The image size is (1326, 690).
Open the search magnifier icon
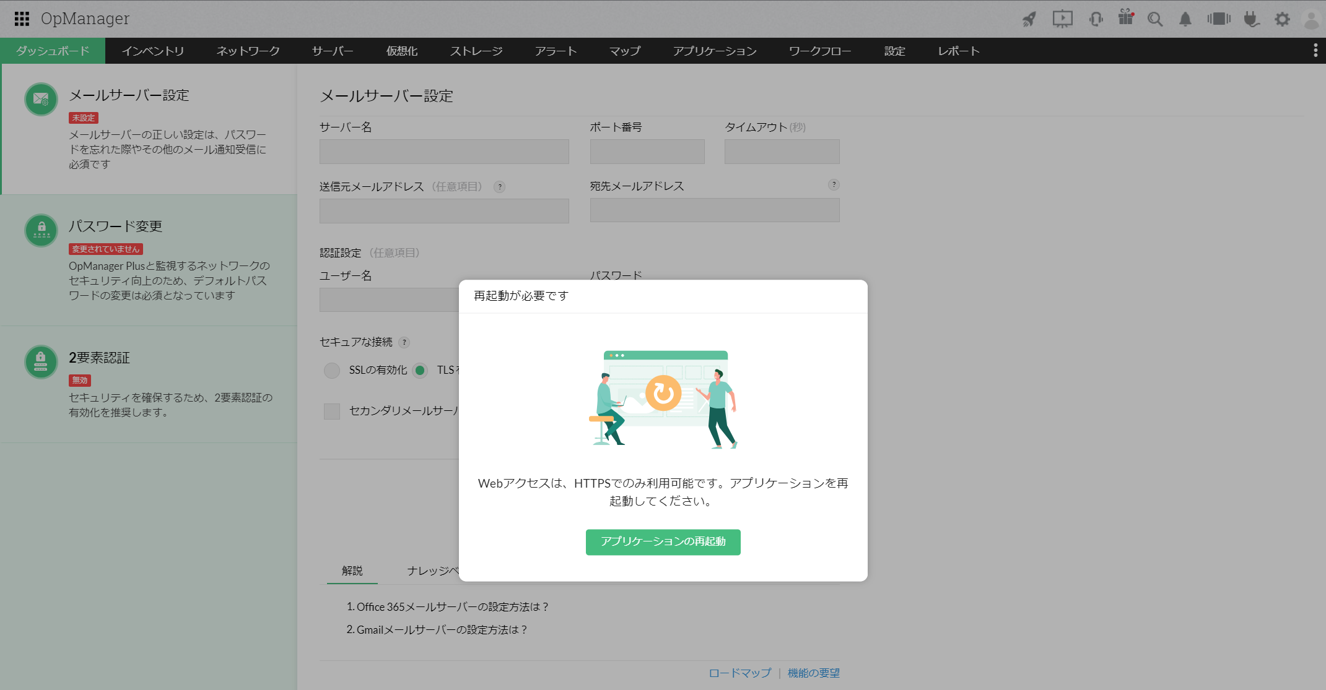click(x=1154, y=19)
